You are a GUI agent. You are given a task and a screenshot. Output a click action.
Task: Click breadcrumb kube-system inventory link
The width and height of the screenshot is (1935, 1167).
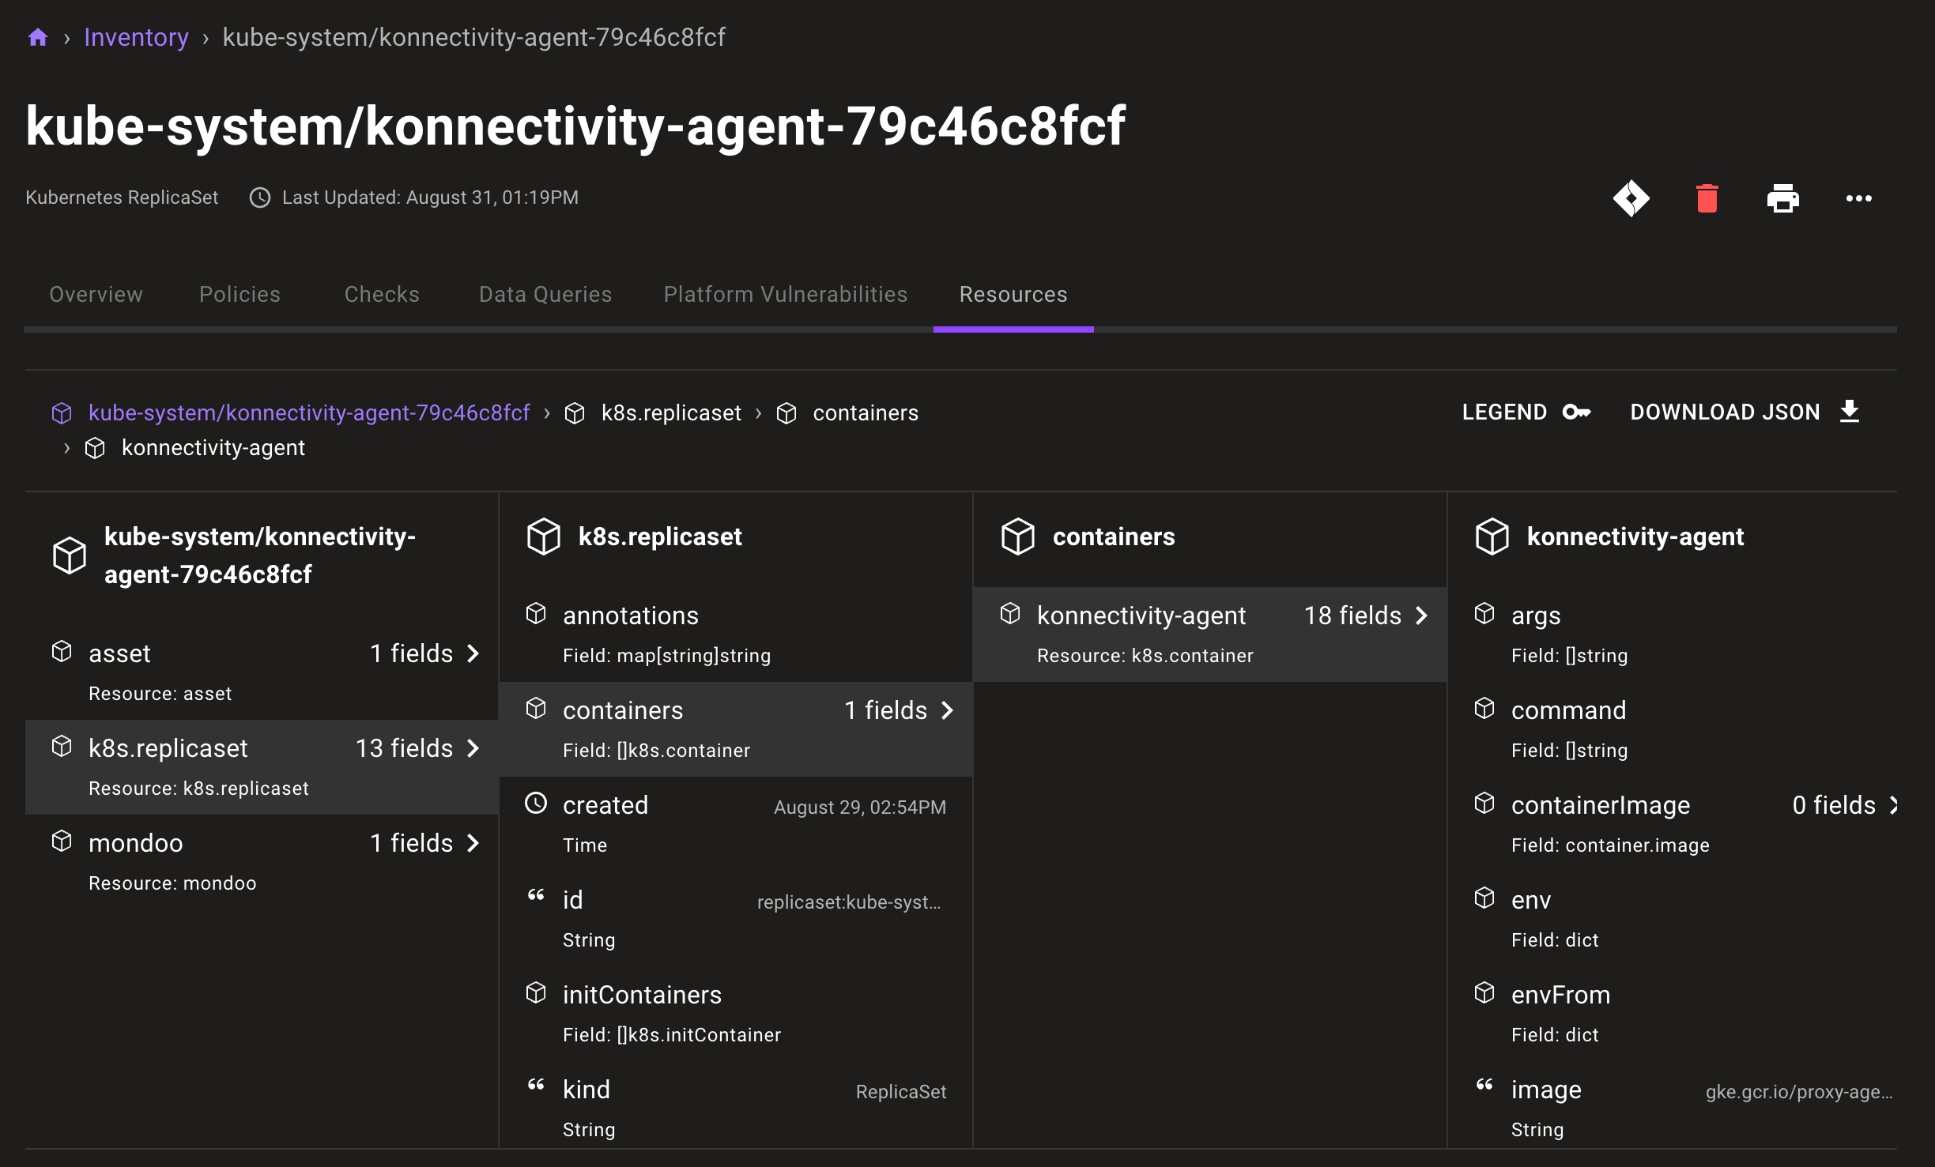[x=137, y=36]
